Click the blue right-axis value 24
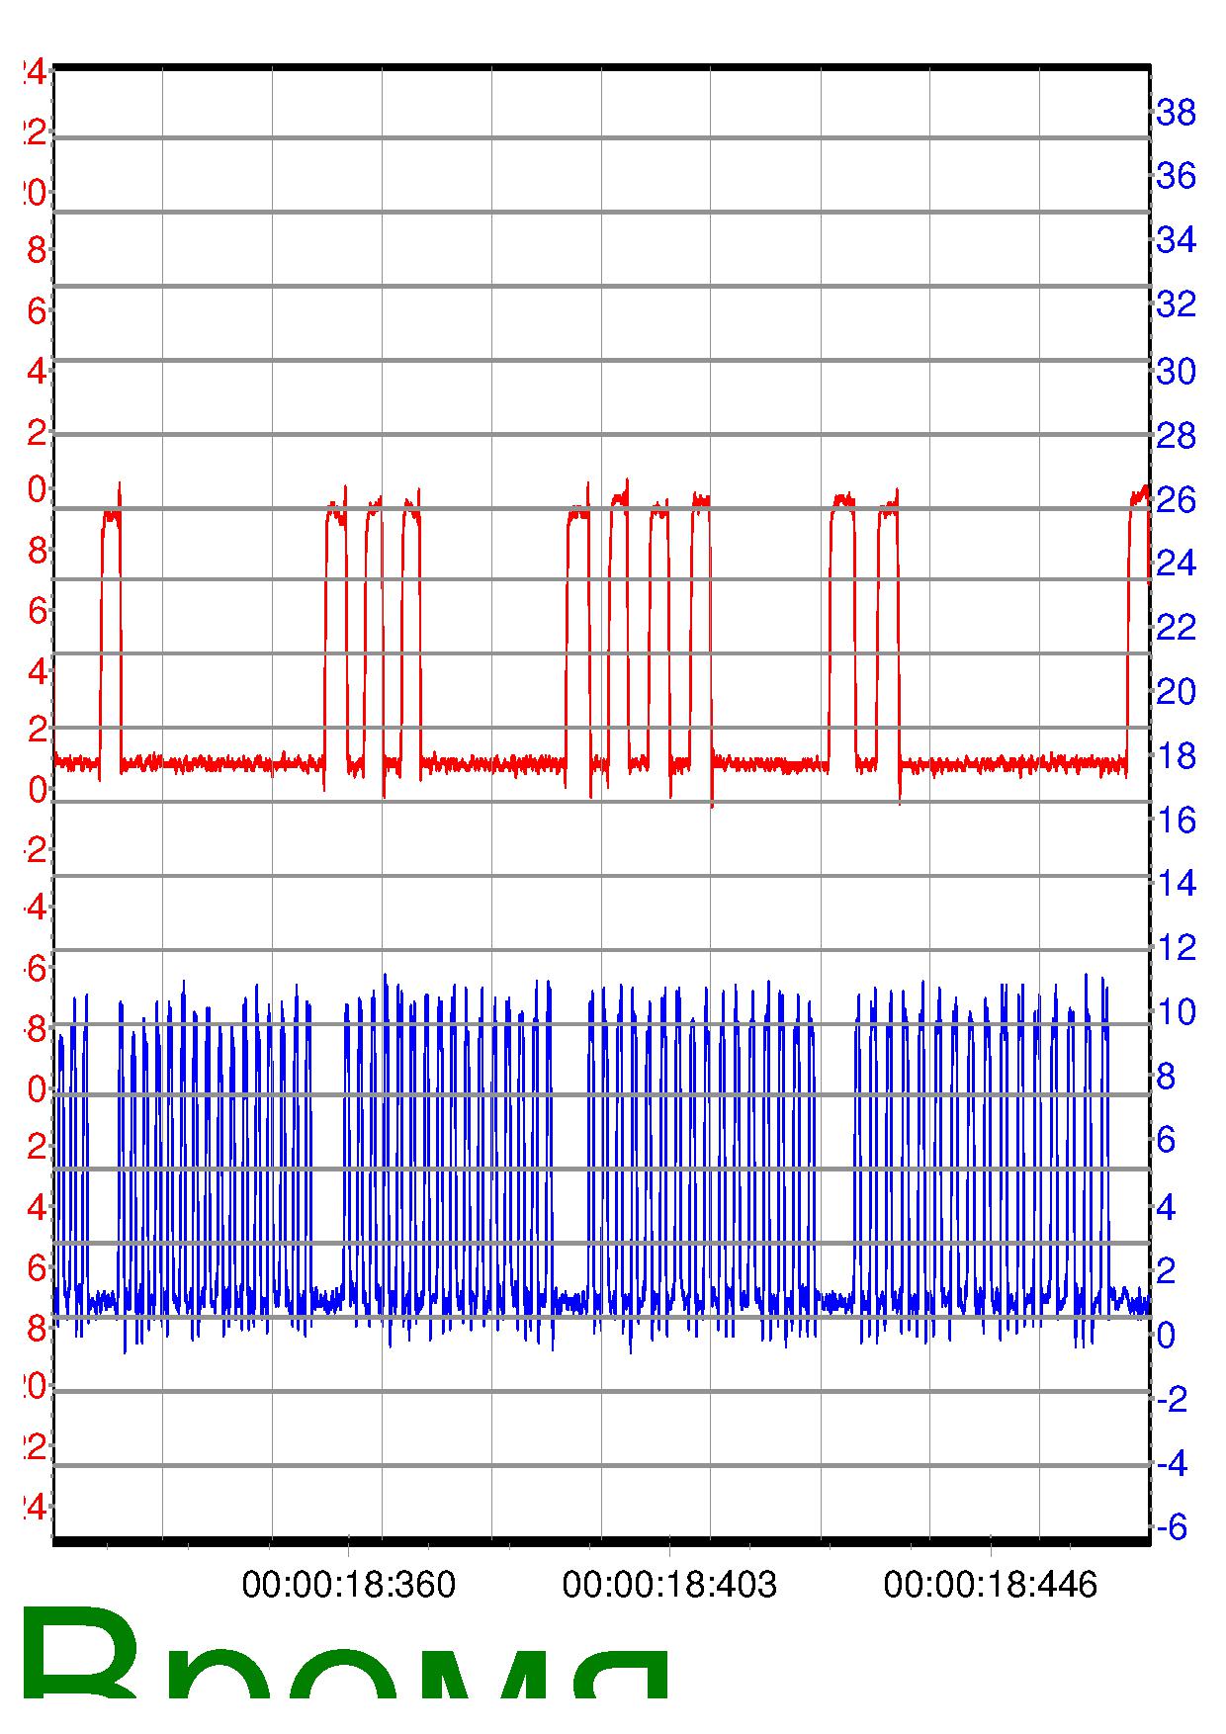1226x1734 pixels. [1177, 563]
